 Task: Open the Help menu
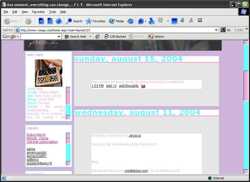[x=63, y=12]
